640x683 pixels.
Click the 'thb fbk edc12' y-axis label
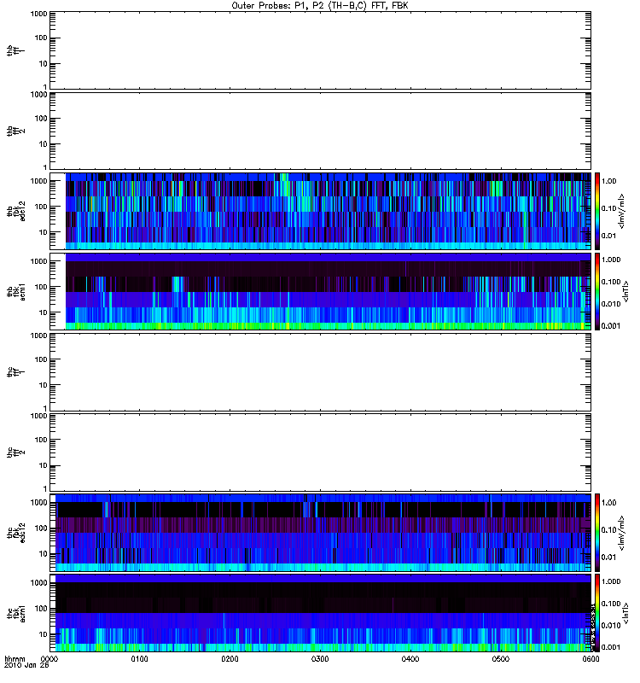pos(16,211)
